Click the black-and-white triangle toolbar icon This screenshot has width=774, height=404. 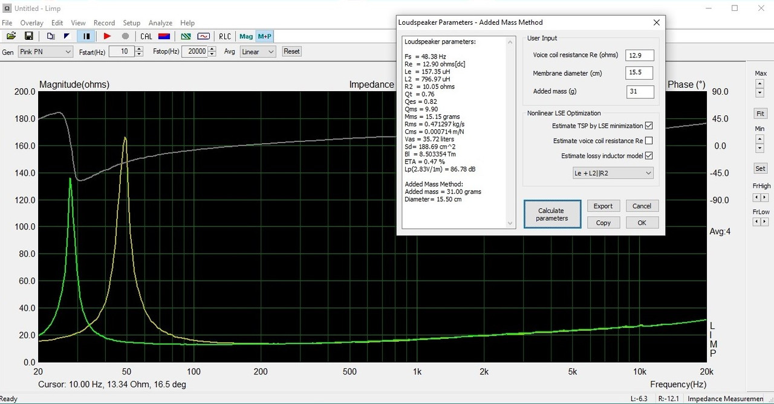[x=67, y=36]
